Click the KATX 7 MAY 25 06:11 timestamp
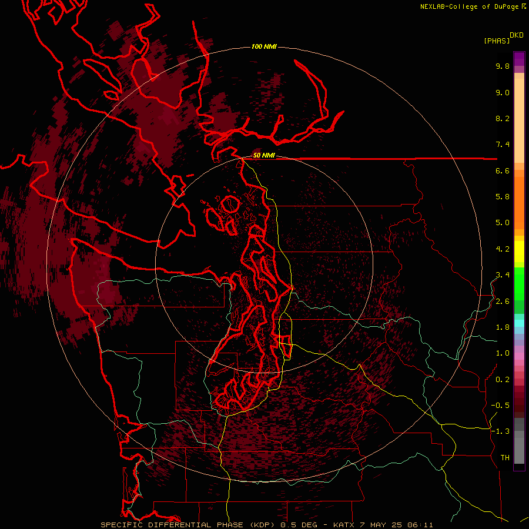The height and width of the screenshot is (529, 529). (x=383, y=525)
